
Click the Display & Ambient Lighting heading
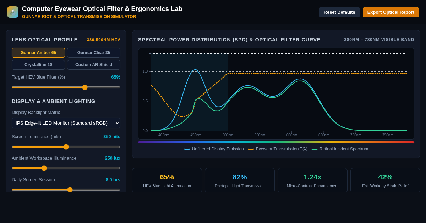click(54, 101)
